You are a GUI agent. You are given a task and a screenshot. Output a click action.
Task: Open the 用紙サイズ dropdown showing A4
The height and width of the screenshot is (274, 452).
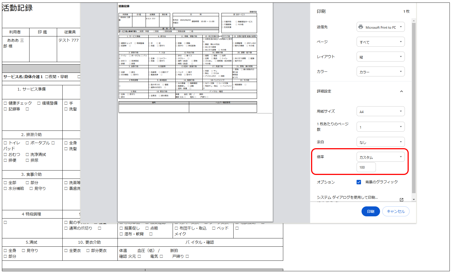click(380, 111)
